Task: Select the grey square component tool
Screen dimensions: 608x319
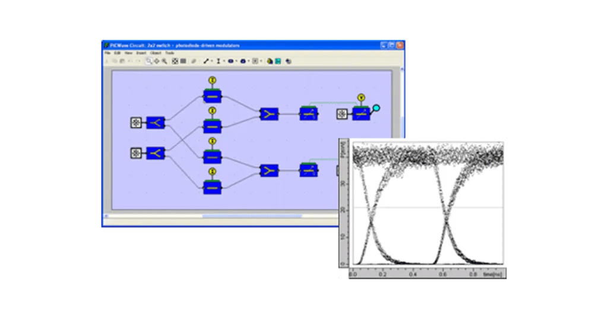Action: click(x=255, y=61)
